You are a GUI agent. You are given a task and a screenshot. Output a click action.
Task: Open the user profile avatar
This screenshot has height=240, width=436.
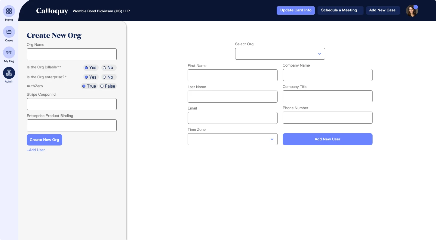(412, 11)
